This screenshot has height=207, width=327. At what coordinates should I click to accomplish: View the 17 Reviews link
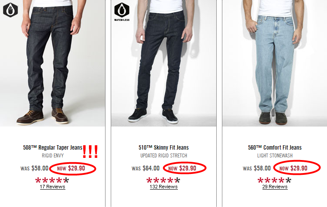[53, 187]
